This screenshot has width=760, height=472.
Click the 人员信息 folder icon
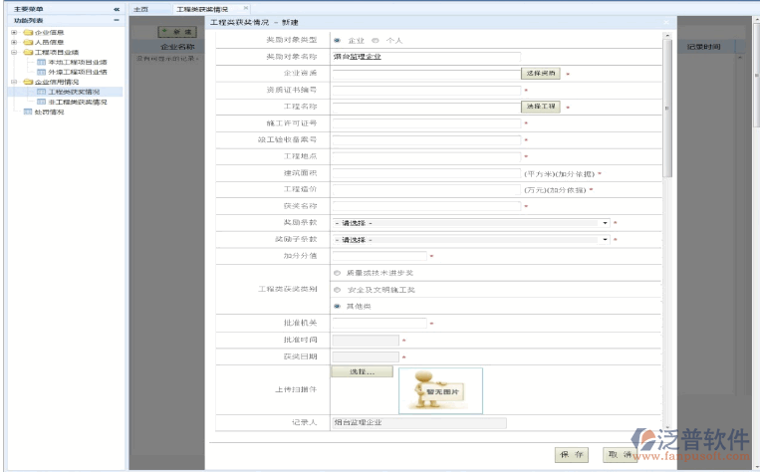[27, 42]
